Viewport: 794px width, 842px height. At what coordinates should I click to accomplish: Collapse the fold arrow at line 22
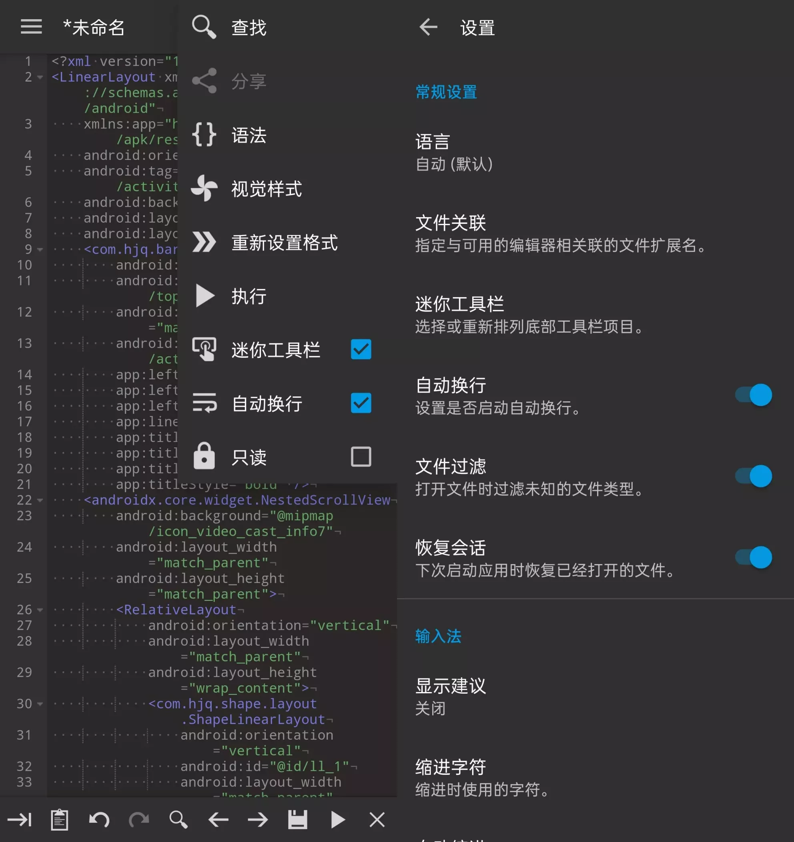(x=40, y=500)
